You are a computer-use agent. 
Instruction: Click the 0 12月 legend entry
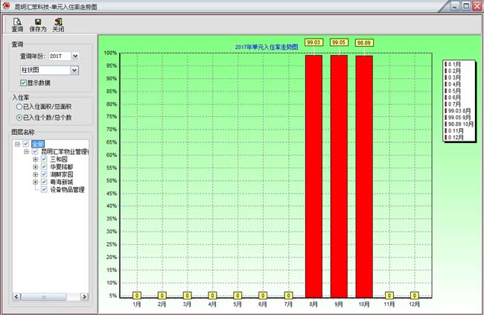454,137
